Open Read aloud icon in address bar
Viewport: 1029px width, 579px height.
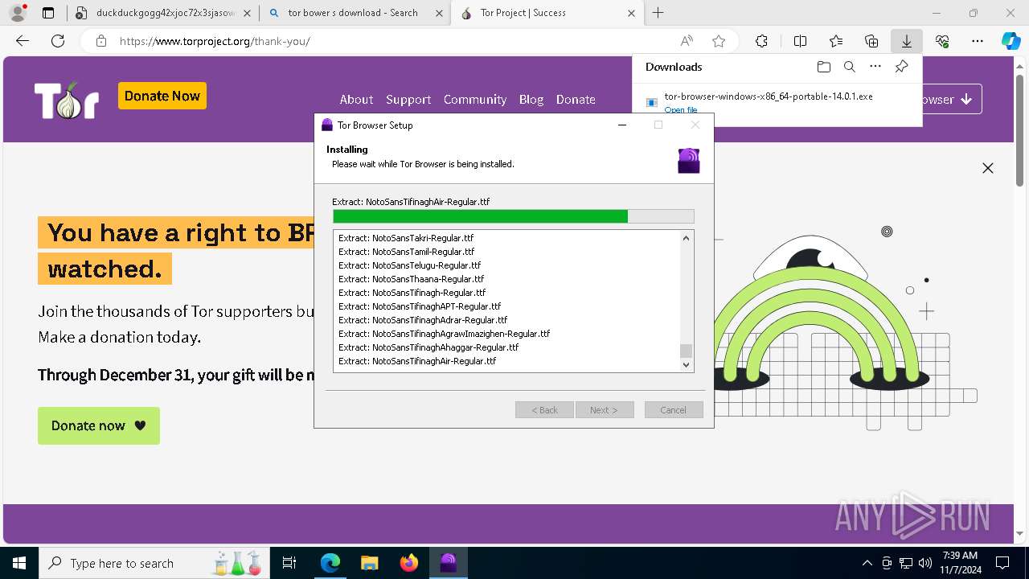coord(687,41)
